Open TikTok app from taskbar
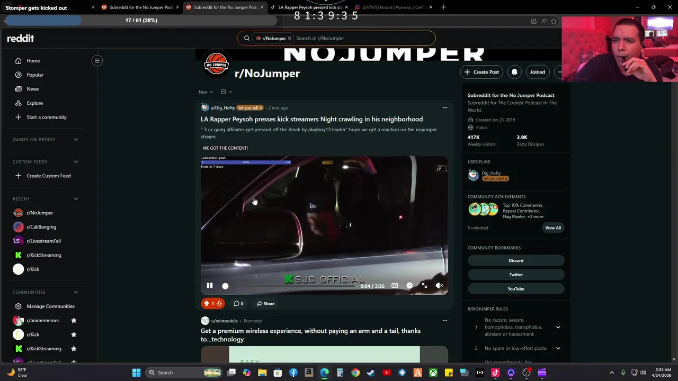The image size is (678, 381). (x=495, y=373)
